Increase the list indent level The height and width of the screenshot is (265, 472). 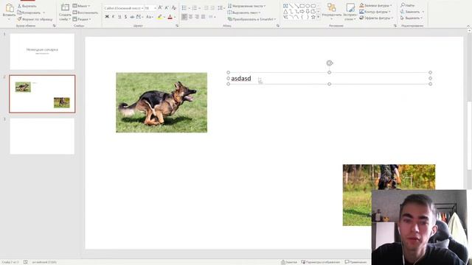point(212,8)
